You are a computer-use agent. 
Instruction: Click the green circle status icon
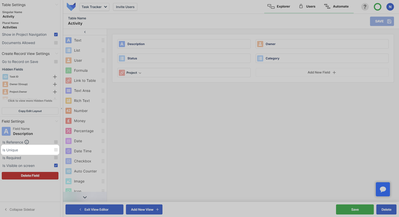pyautogui.click(x=377, y=7)
